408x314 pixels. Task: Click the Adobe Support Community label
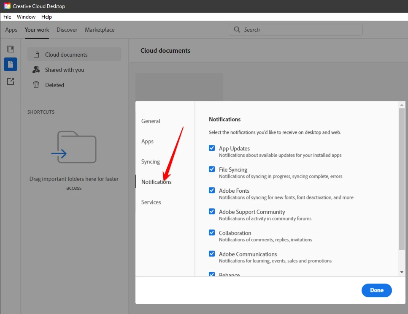coord(252,212)
